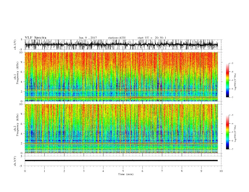Click the ch.1 color bar 'log(PSD)(V²/Hz)' label
This screenshot has width=249, height=192.
click(235, 82)
